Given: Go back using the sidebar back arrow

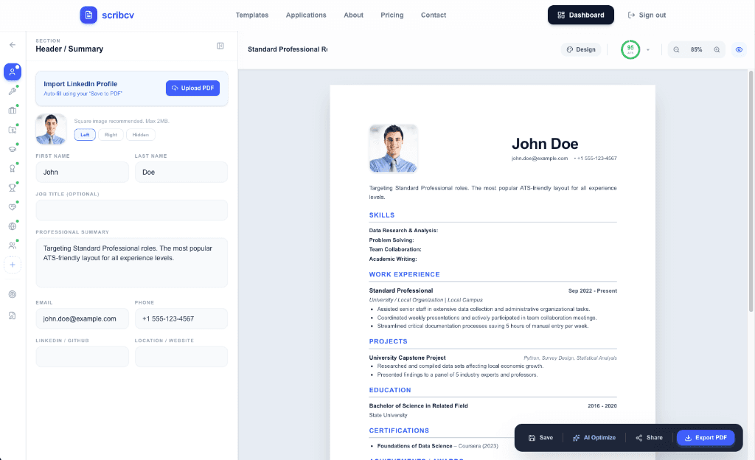Looking at the screenshot, I should tap(12, 44).
